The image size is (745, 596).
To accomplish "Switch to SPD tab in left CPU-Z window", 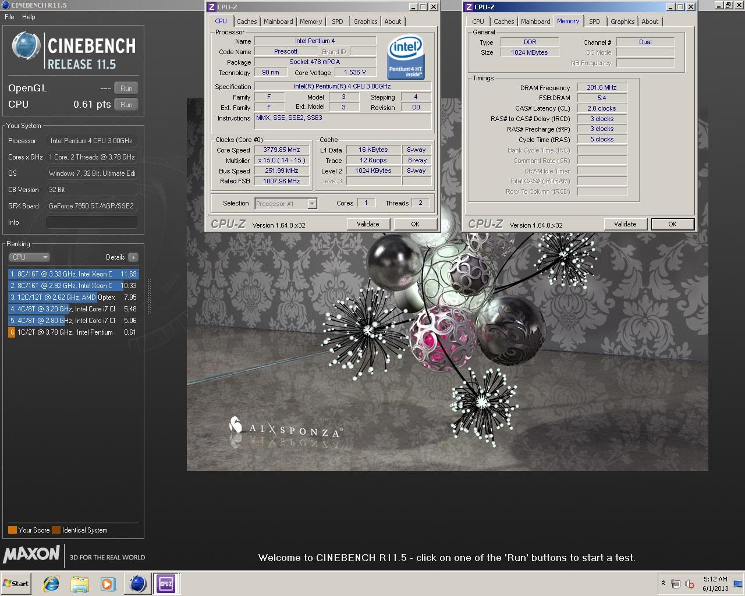I will coord(338,22).
